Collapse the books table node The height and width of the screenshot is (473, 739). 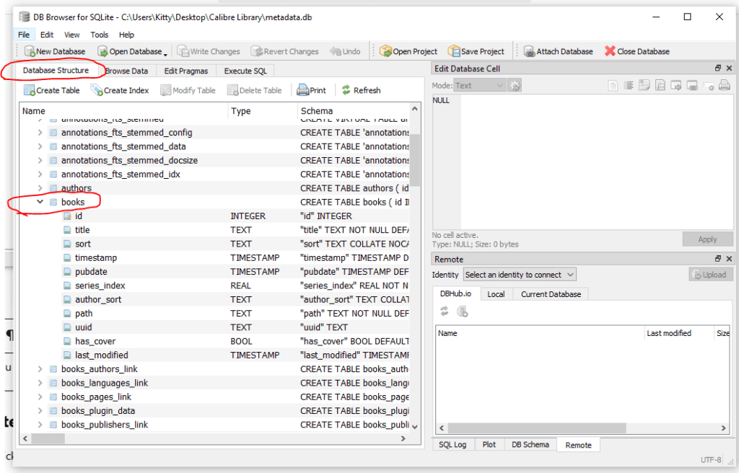40,203
